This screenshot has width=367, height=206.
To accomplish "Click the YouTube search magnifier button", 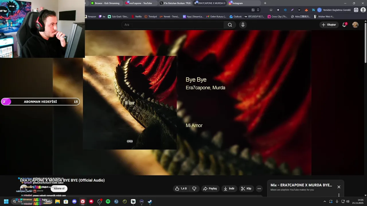I will point(230,25).
